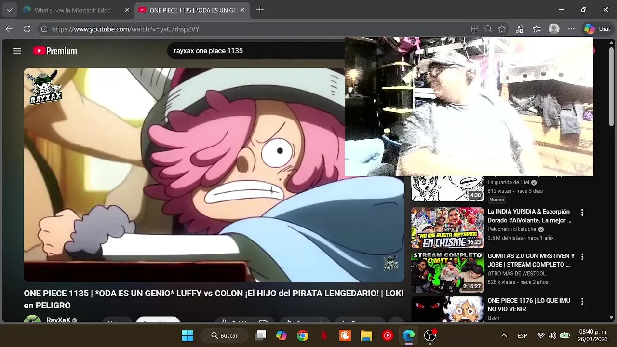The height and width of the screenshot is (347, 617).
Task: Add this page to favorites star
Action: [502, 29]
